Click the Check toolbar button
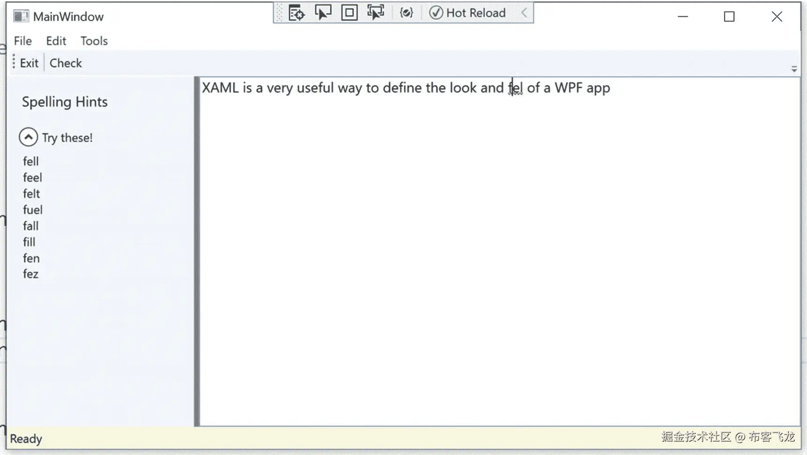 click(x=65, y=63)
